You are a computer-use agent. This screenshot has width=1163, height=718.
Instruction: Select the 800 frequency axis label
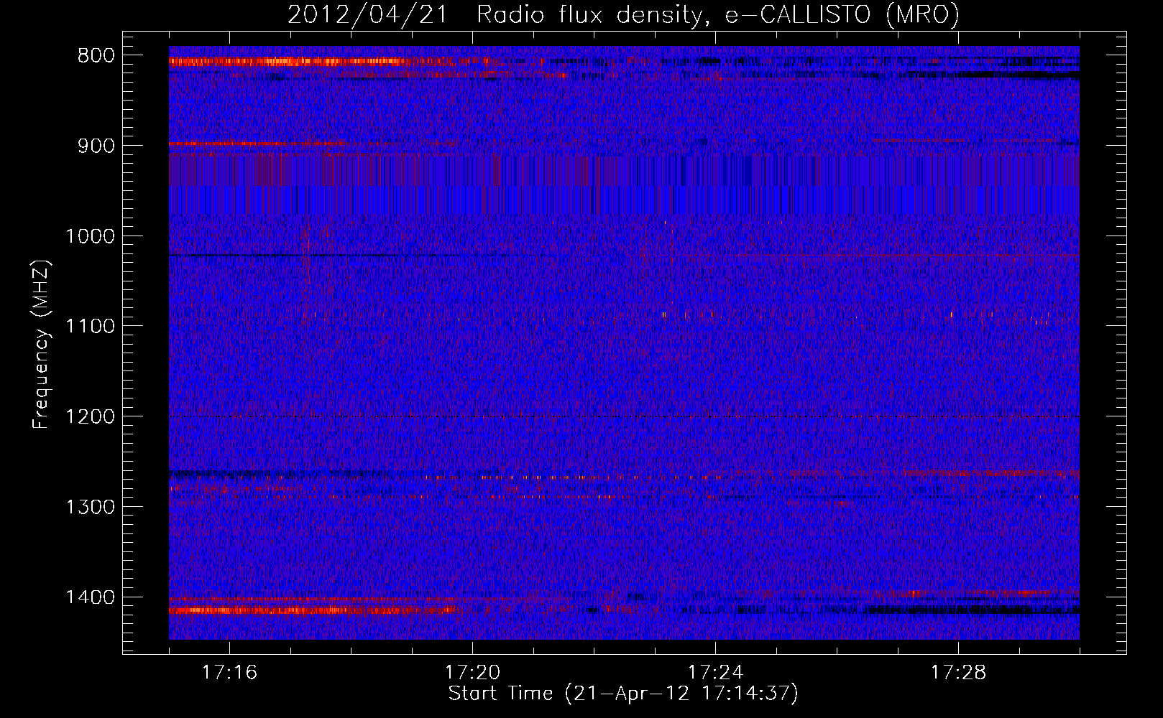point(96,56)
